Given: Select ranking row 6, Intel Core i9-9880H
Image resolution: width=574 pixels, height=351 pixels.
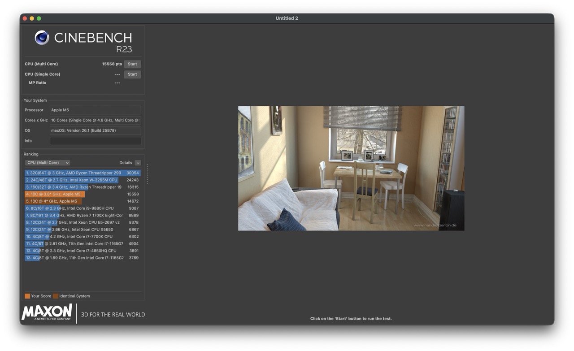Looking at the screenshot, I should tap(83, 208).
